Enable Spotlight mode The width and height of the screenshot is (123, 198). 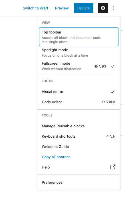[78, 53]
